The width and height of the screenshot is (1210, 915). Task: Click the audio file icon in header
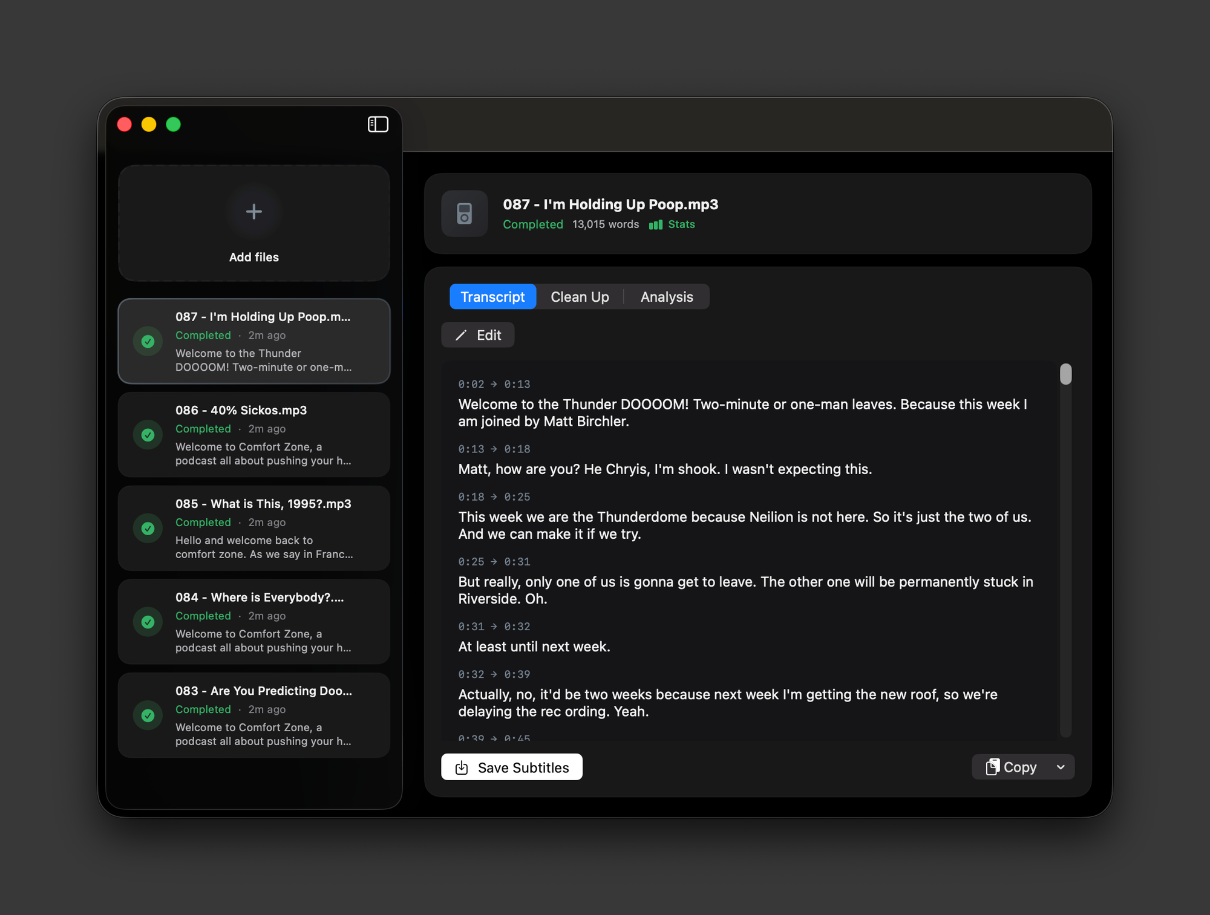[464, 213]
